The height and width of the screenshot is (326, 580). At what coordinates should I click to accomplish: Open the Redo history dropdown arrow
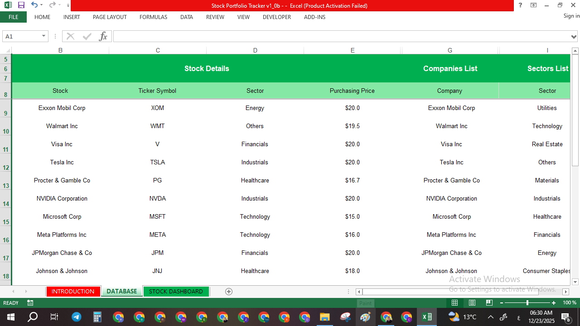click(x=60, y=5)
